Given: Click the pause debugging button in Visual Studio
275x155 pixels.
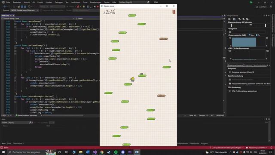Looking at the screenshot, I should click(95, 7).
